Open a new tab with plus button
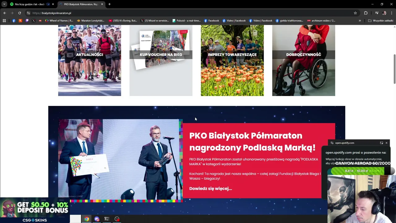 point(110,4)
